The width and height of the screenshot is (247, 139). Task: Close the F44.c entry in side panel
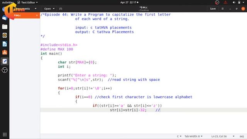pyautogui.click(x=37, y=15)
